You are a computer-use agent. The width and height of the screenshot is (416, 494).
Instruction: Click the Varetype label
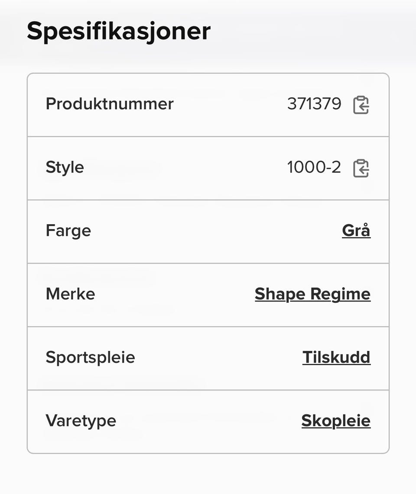pos(81,421)
